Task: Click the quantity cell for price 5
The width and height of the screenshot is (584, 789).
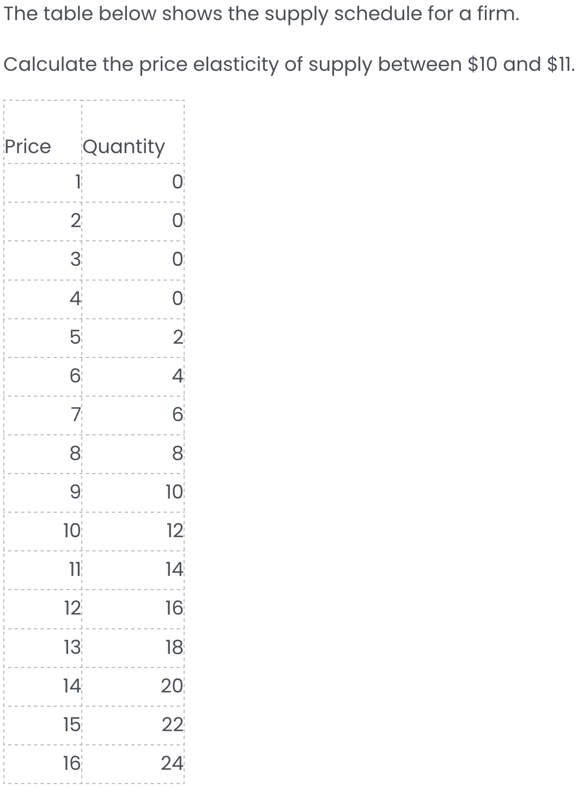Action: pos(178,338)
